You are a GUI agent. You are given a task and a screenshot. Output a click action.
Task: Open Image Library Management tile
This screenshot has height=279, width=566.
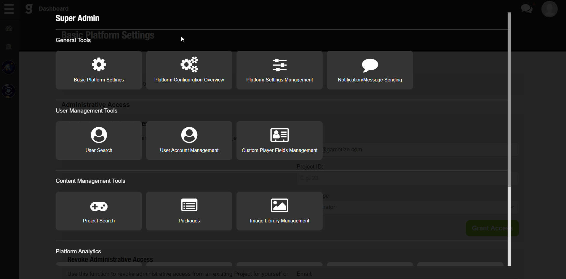pos(279,211)
